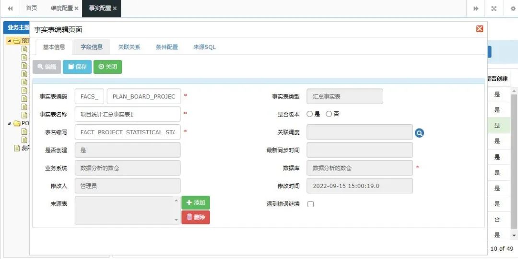This screenshot has width=518, height=259.
Task: Click the 修改人 field showing 管理员
Action: point(128,186)
